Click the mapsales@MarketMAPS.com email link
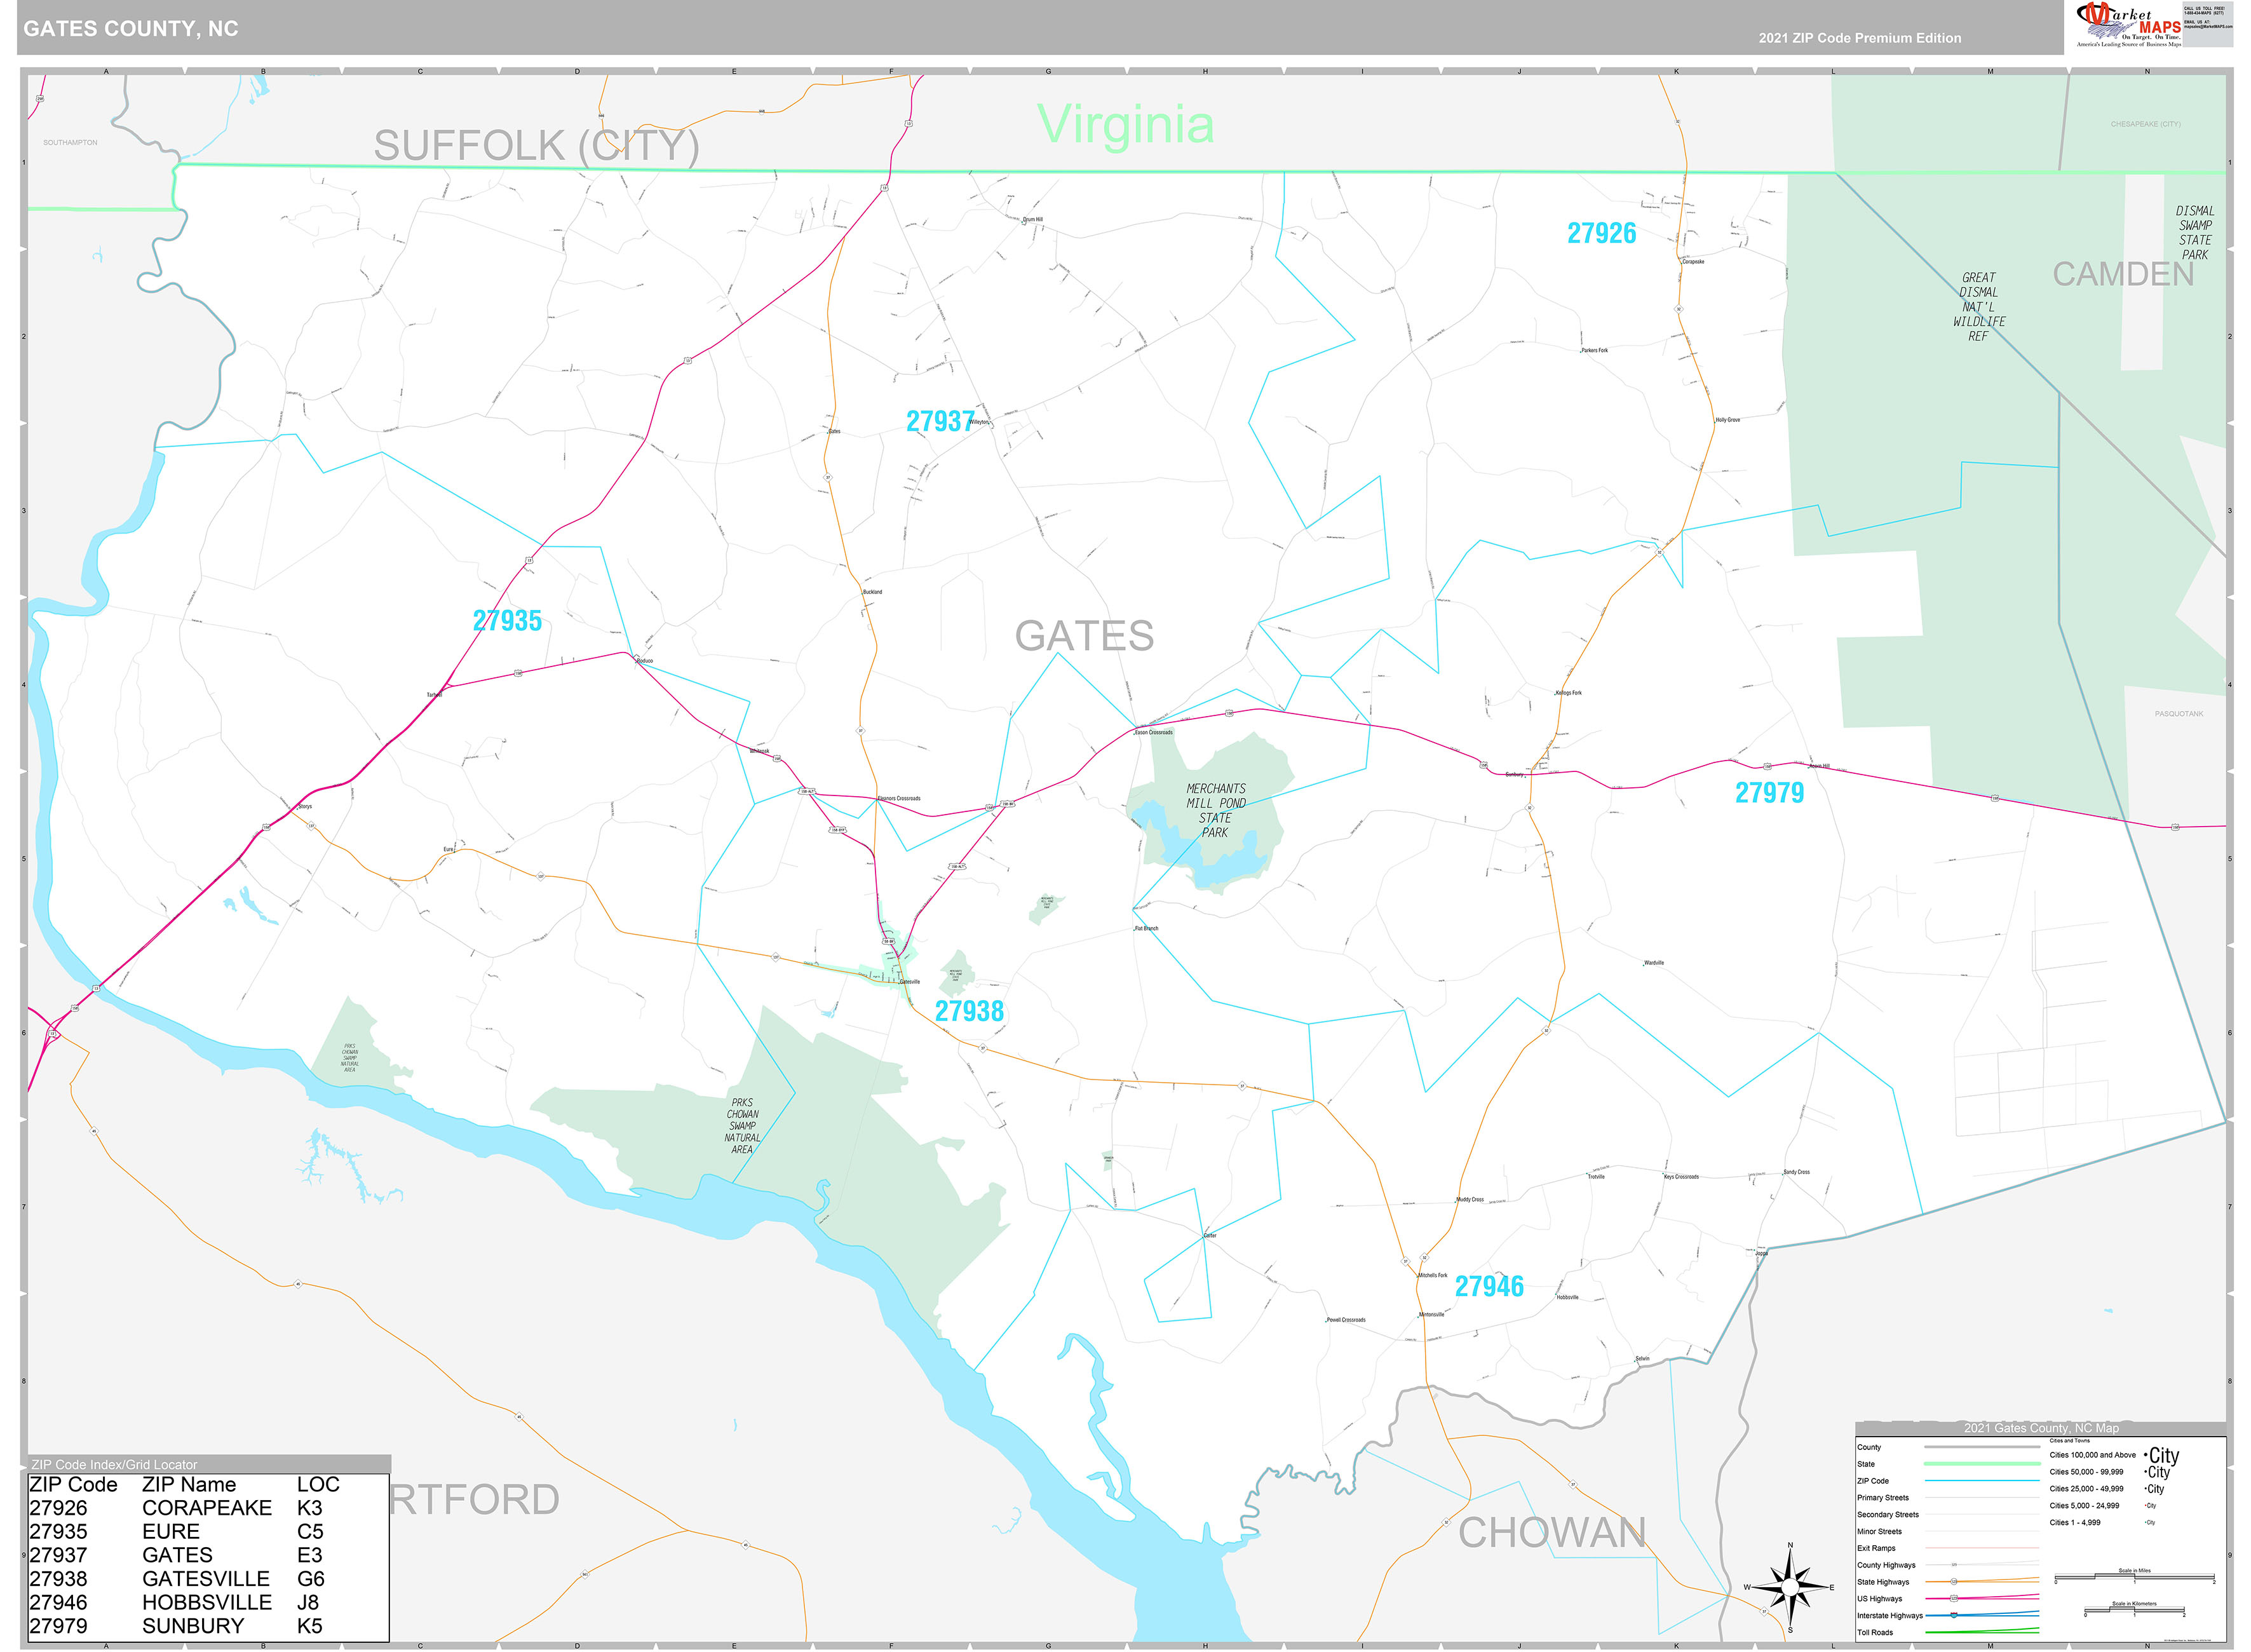Screen dimensions: 2251x1652 pos(2208,26)
